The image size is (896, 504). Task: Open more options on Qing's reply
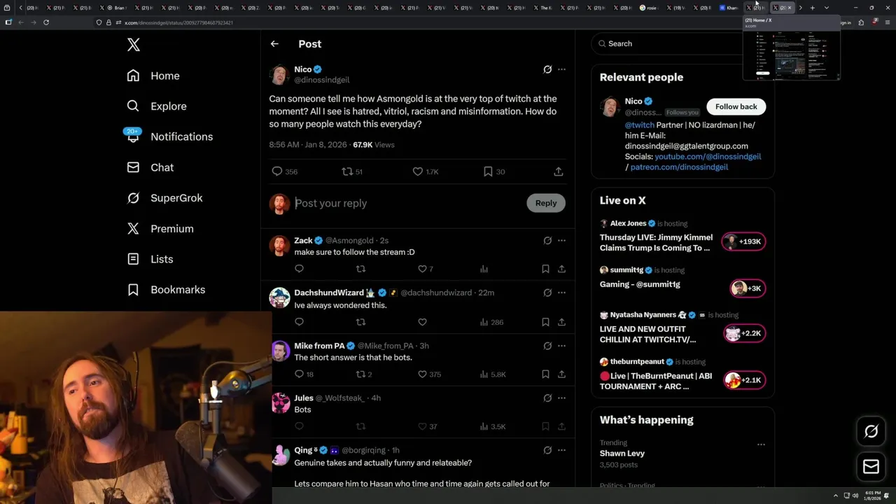click(x=561, y=450)
